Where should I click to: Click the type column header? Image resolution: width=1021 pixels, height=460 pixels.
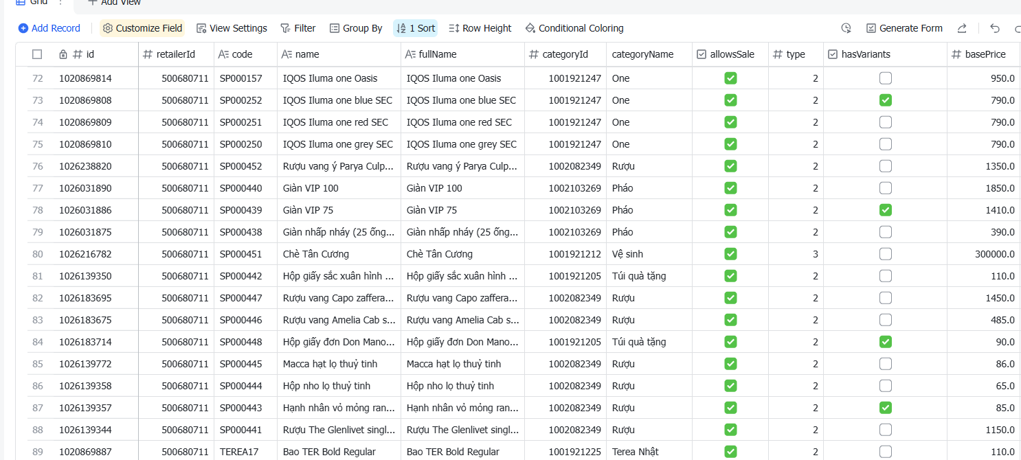point(796,54)
